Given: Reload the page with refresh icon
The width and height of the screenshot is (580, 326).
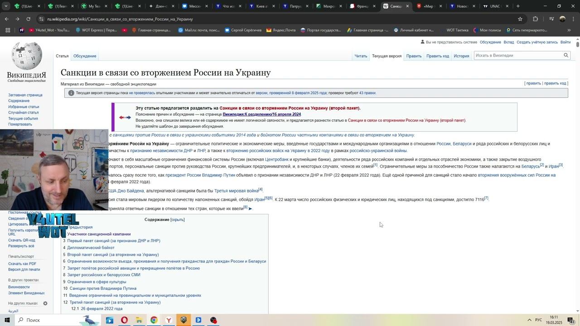Looking at the screenshot, I should coord(28,19).
